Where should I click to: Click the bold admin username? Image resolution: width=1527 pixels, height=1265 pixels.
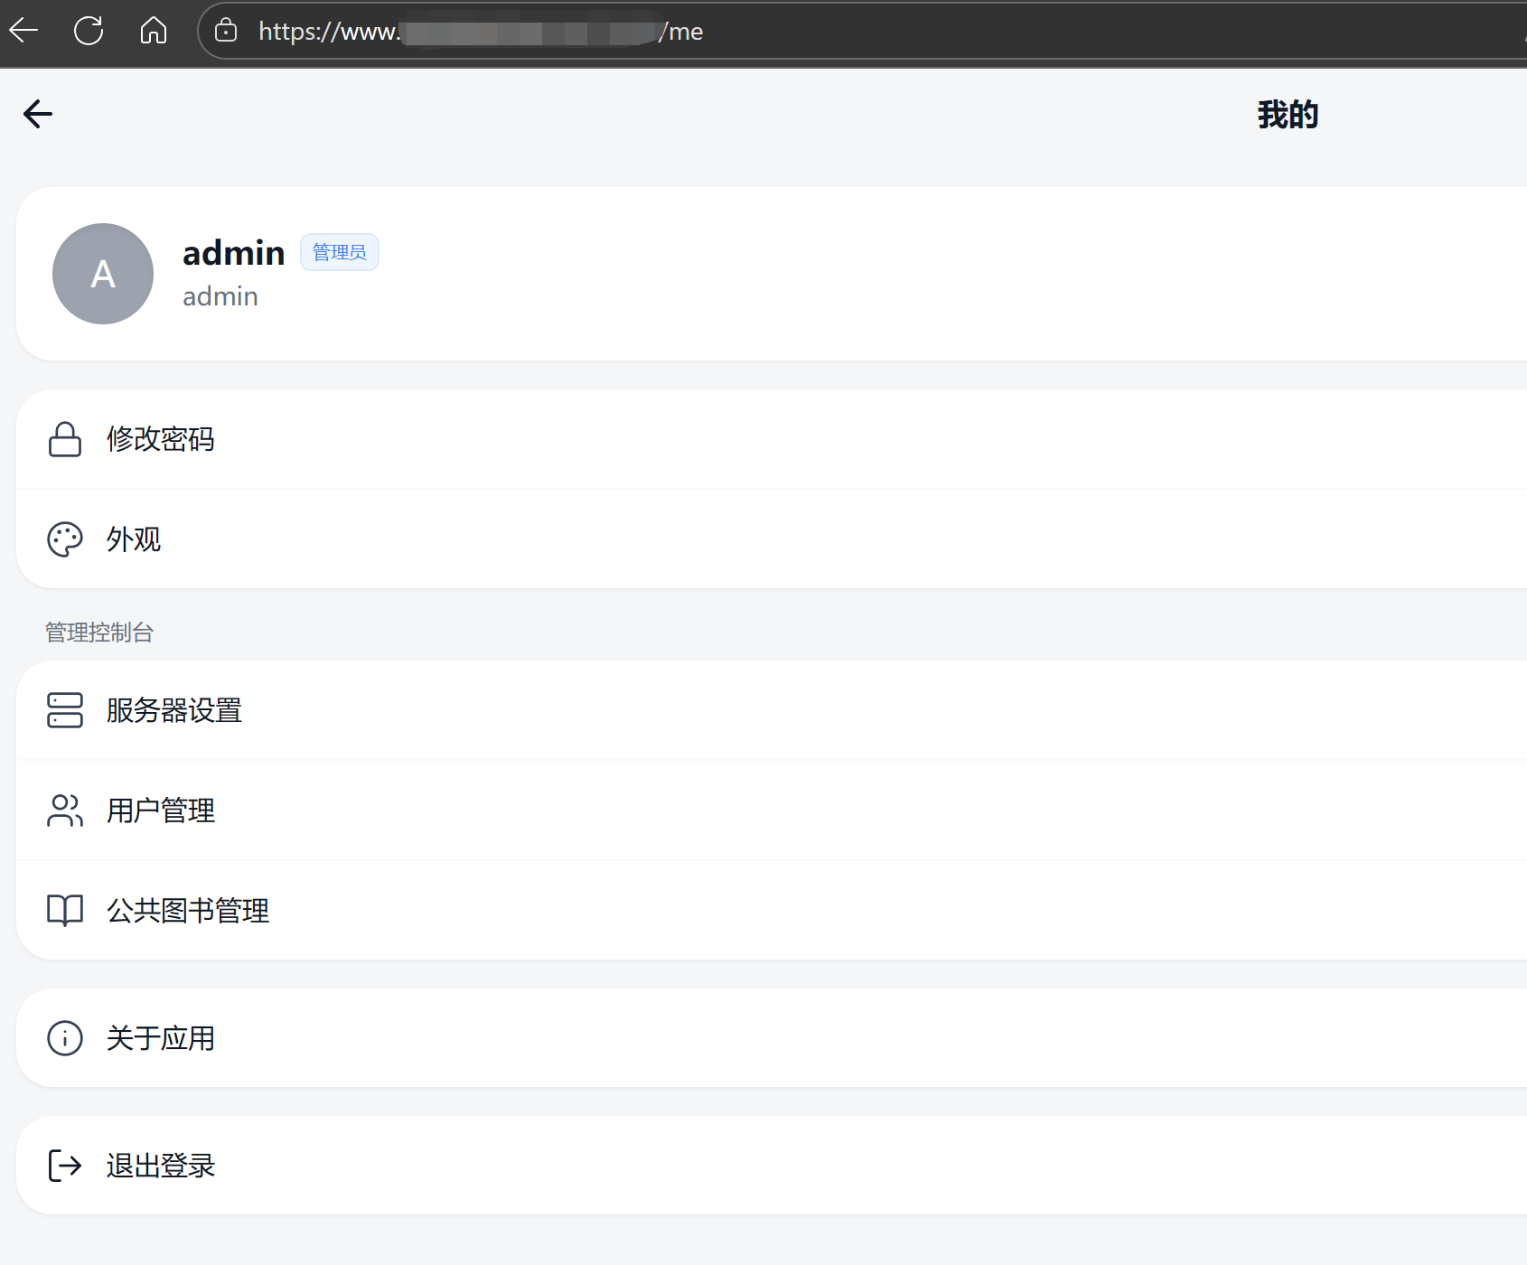pos(234,253)
